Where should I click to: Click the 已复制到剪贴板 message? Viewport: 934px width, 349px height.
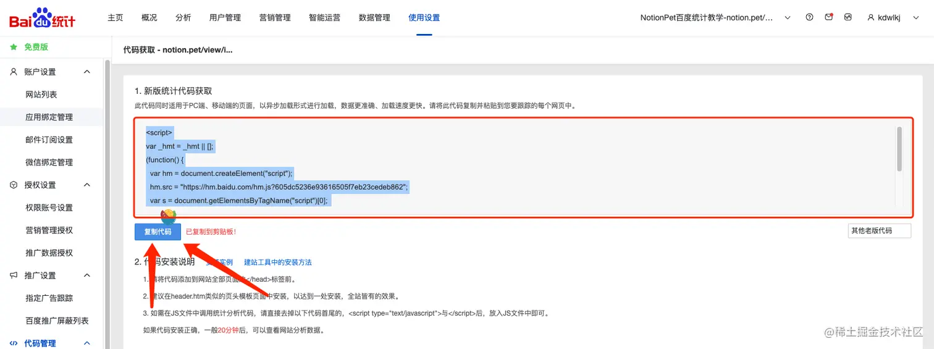(211, 232)
